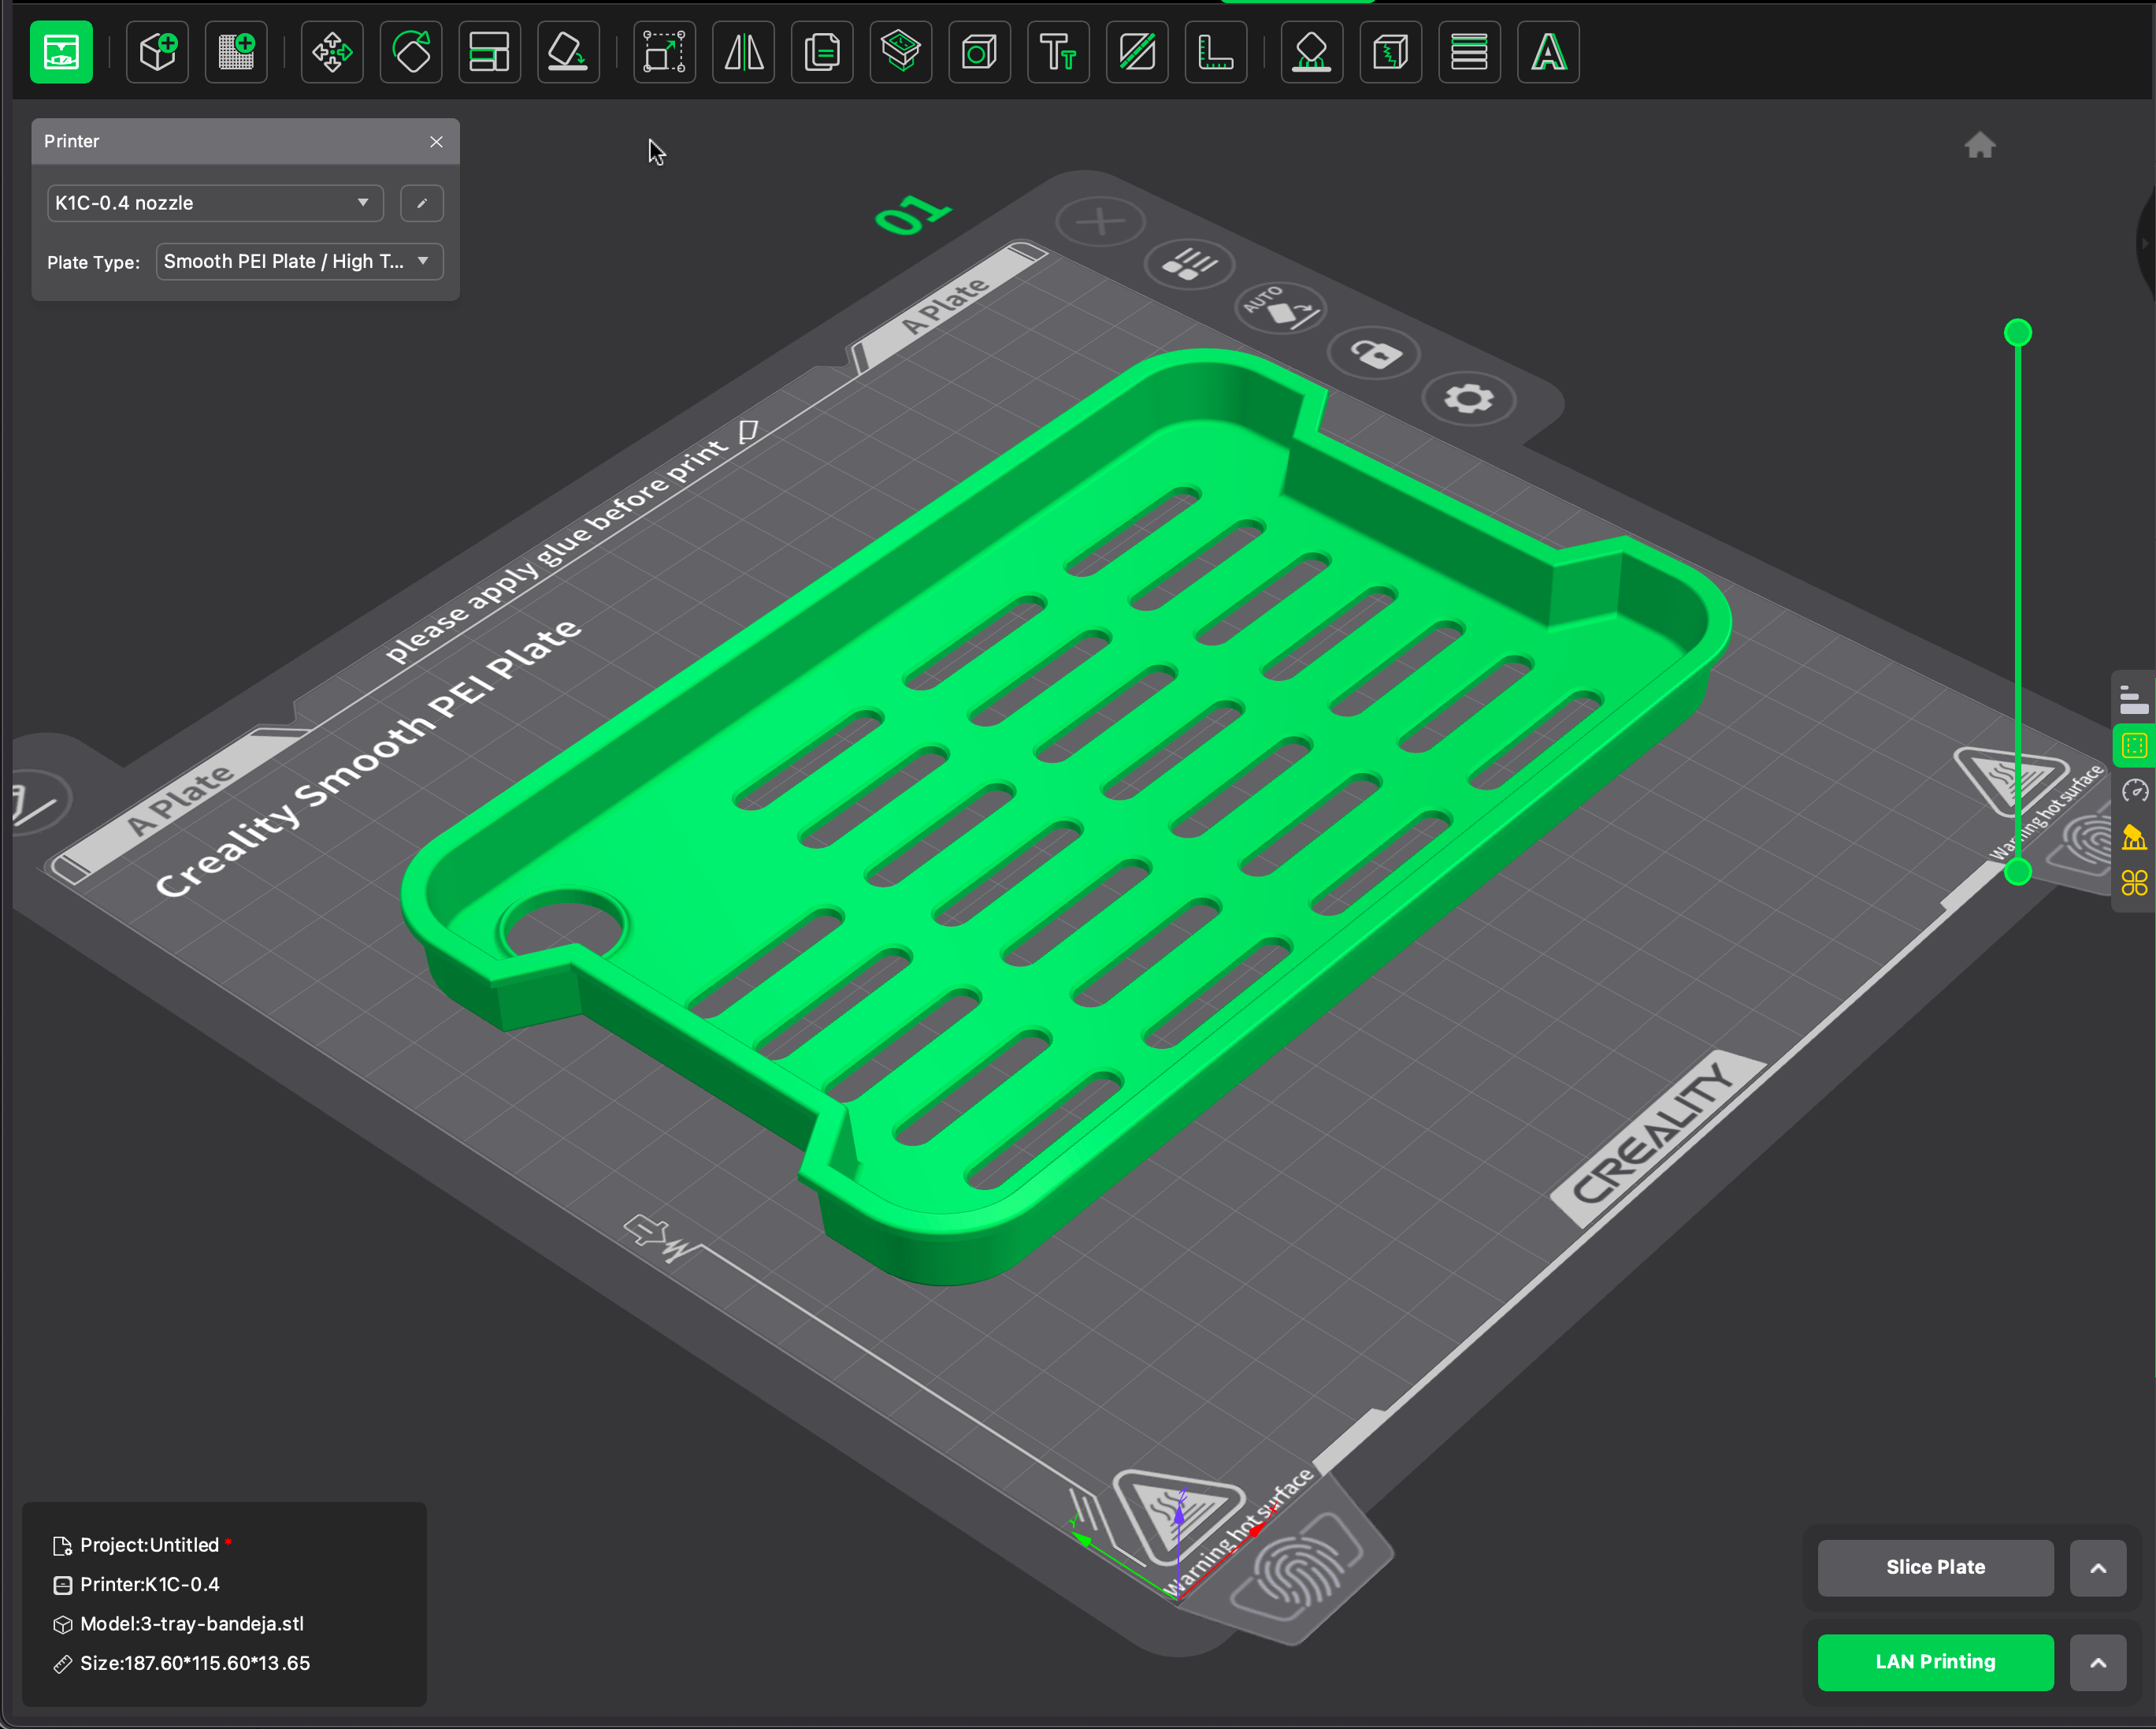Select the Scale tool icon
This screenshot has height=1729, width=2156.
(664, 52)
